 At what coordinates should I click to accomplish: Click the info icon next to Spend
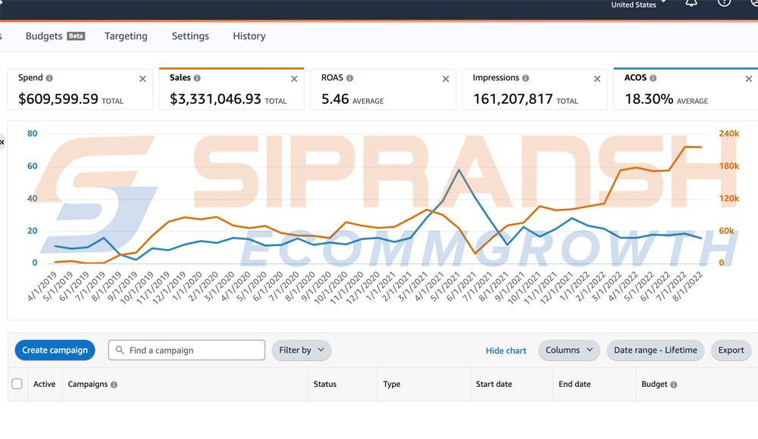point(49,78)
